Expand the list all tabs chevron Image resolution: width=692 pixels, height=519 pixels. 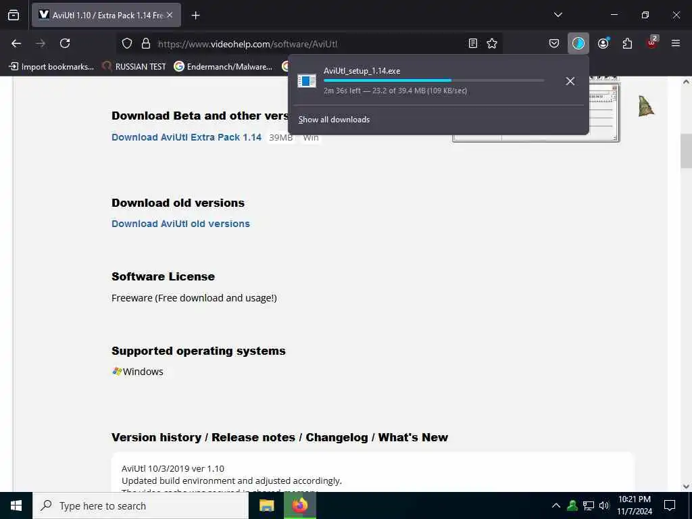click(x=558, y=15)
